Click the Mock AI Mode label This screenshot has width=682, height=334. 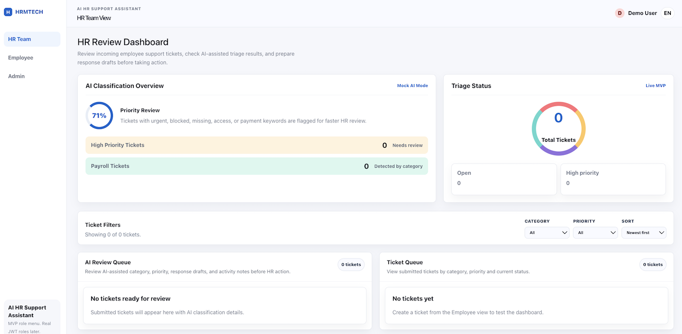pos(412,86)
